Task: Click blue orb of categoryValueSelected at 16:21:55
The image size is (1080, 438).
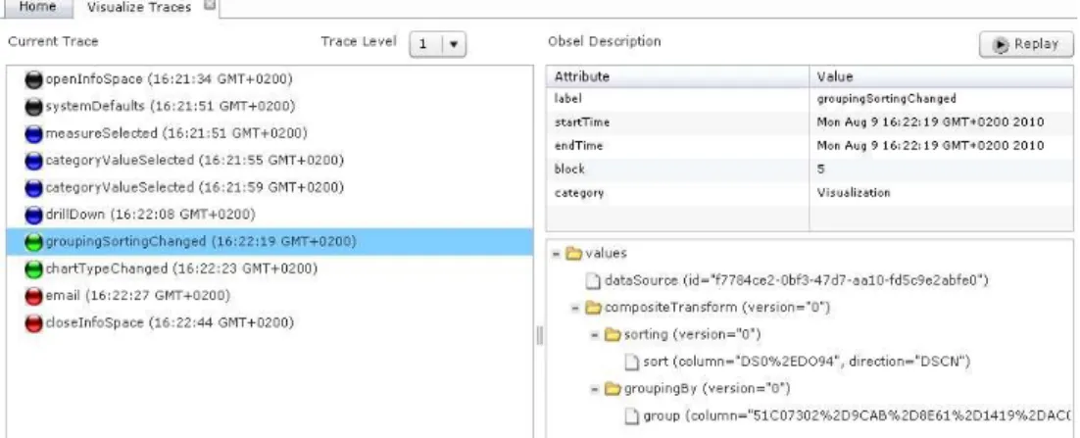Action: [33, 161]
